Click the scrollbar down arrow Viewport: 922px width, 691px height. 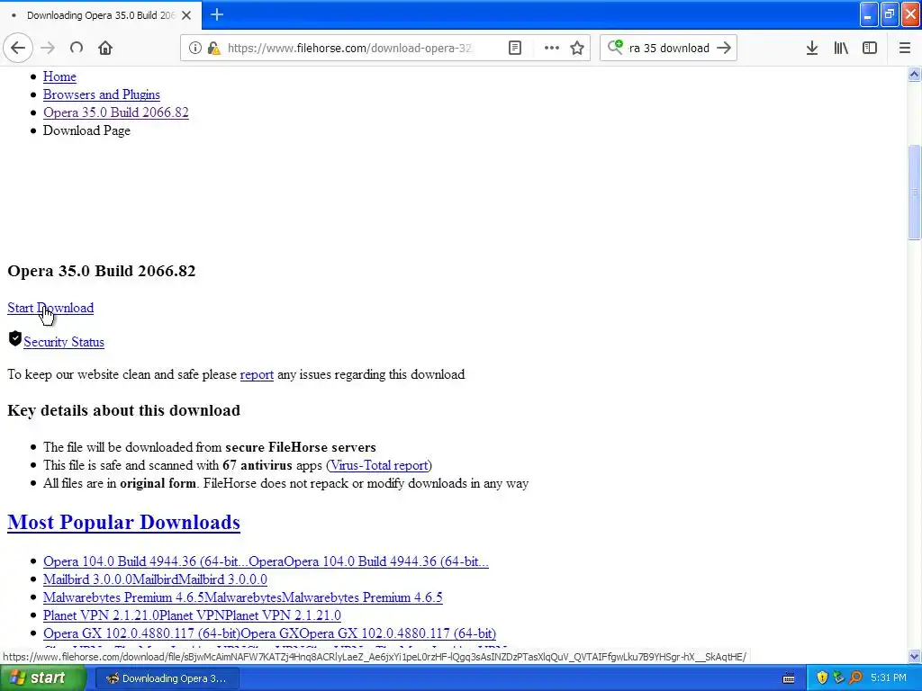click(914, 656)
